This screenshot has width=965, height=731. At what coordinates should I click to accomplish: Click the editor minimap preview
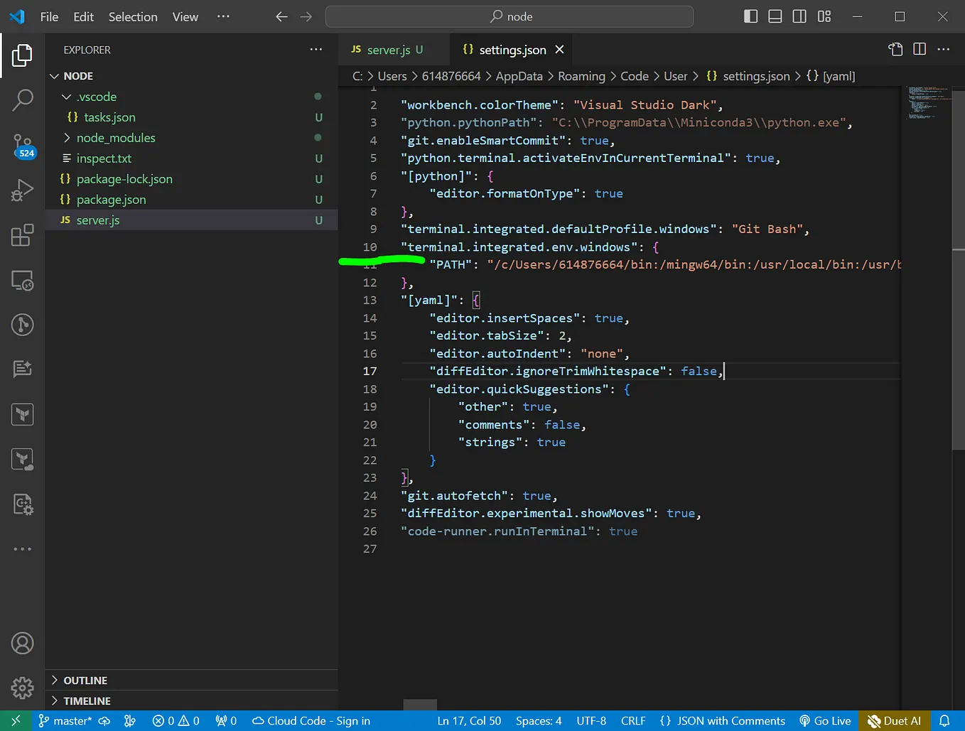point(927,103)
